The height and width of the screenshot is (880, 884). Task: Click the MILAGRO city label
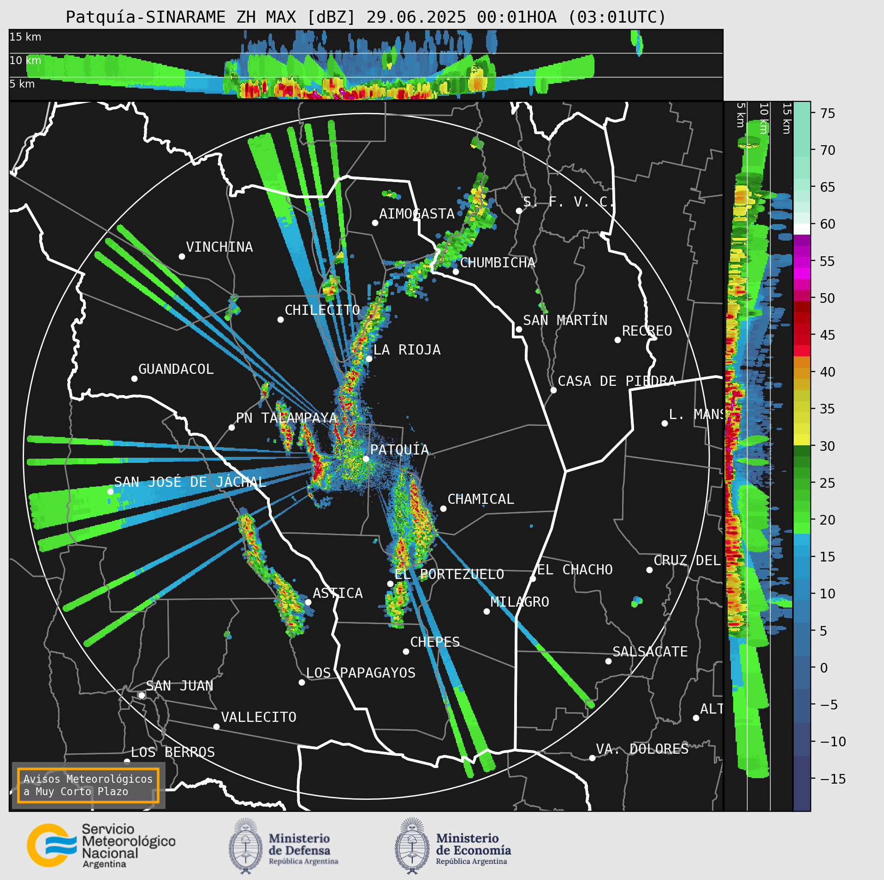click(520, 602)
